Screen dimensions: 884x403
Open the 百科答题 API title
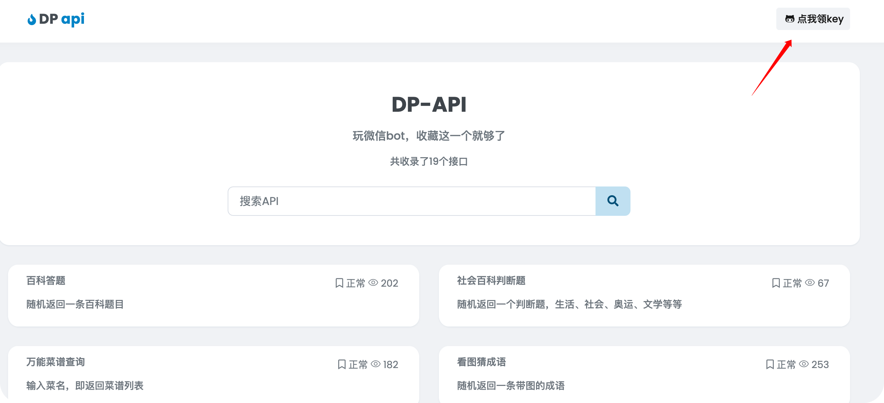(x=46, y=280)
